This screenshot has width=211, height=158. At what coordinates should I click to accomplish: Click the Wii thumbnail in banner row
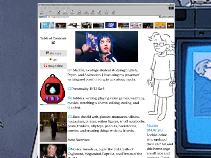click(x=48, y=25)
